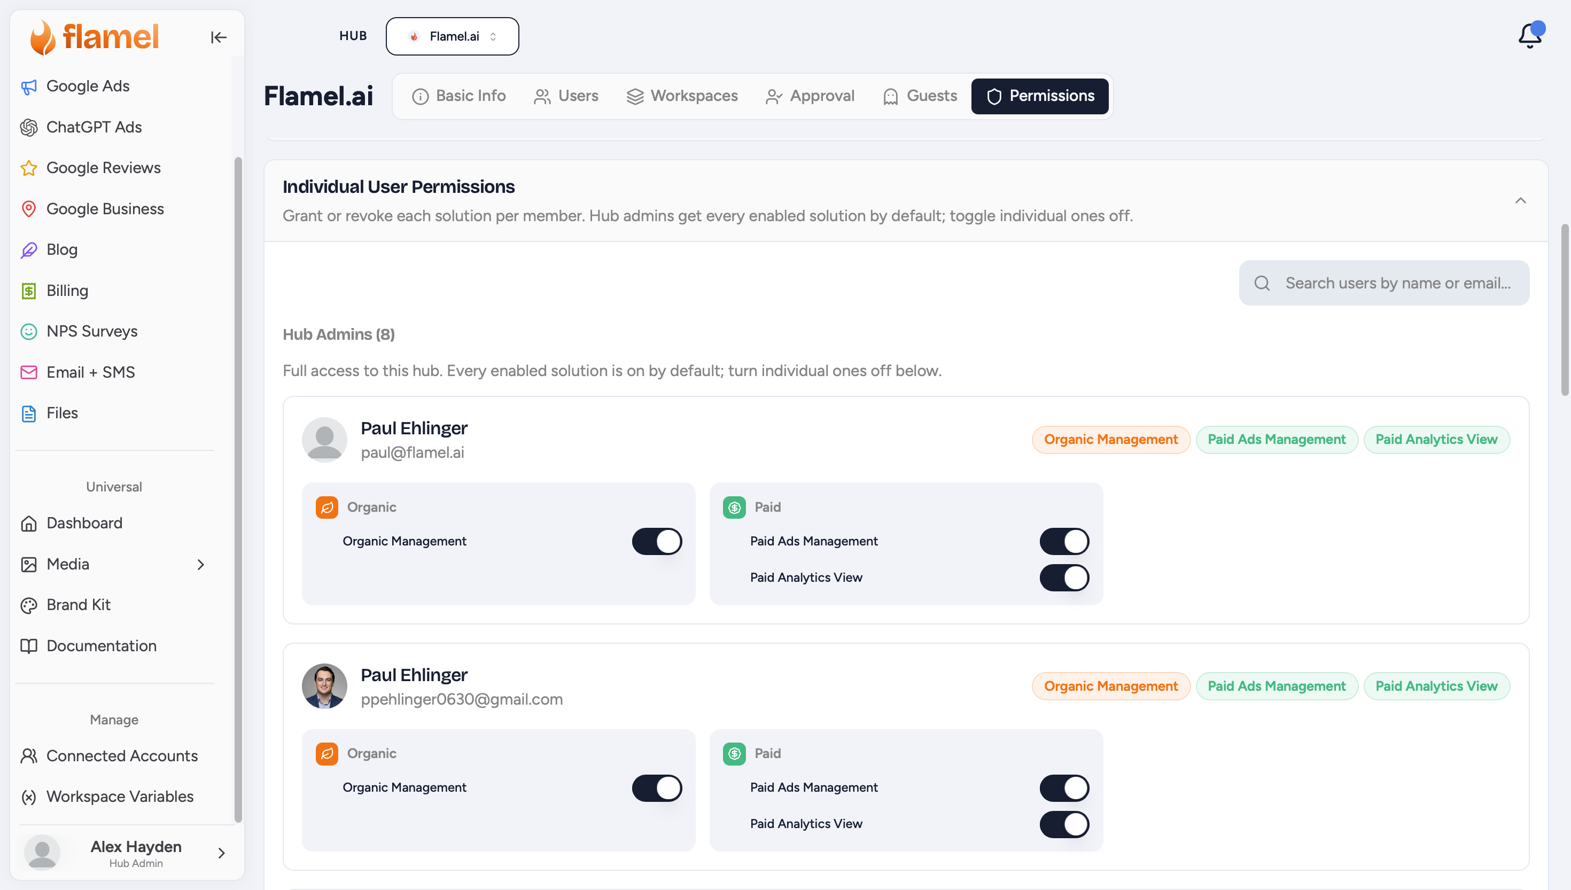Click the Alex Hayden profile avatar
The height and width of the screenshot is (890, 1571).
point(42,853)
